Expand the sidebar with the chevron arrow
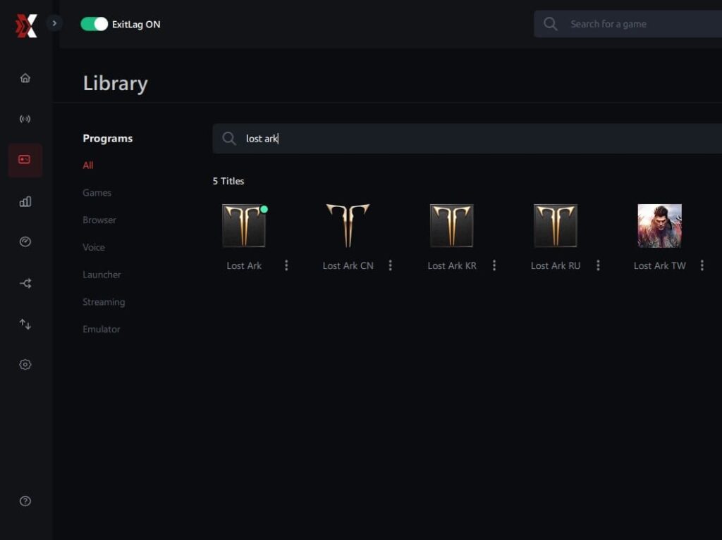 pyautogui.click(x=54, y=23)
